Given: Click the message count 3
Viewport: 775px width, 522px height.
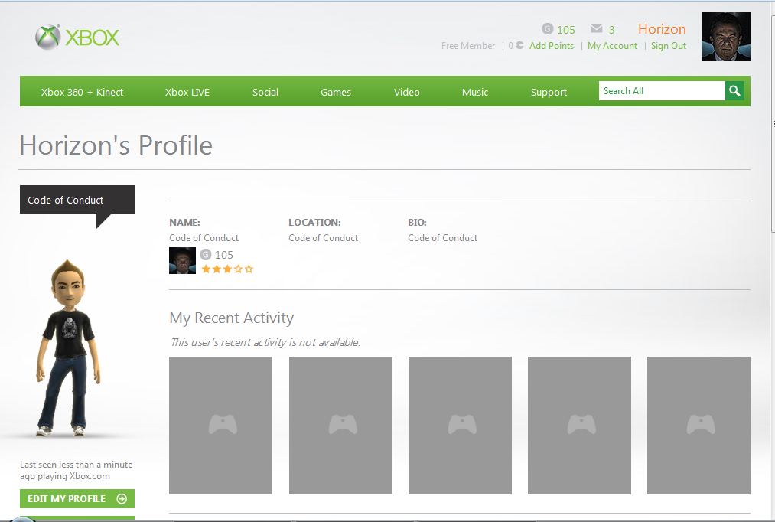Looking at the screenshot, I should (611, 30).
